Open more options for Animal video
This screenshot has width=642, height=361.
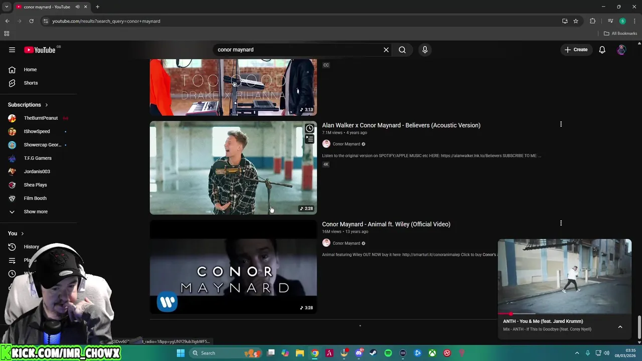(561, 223)
